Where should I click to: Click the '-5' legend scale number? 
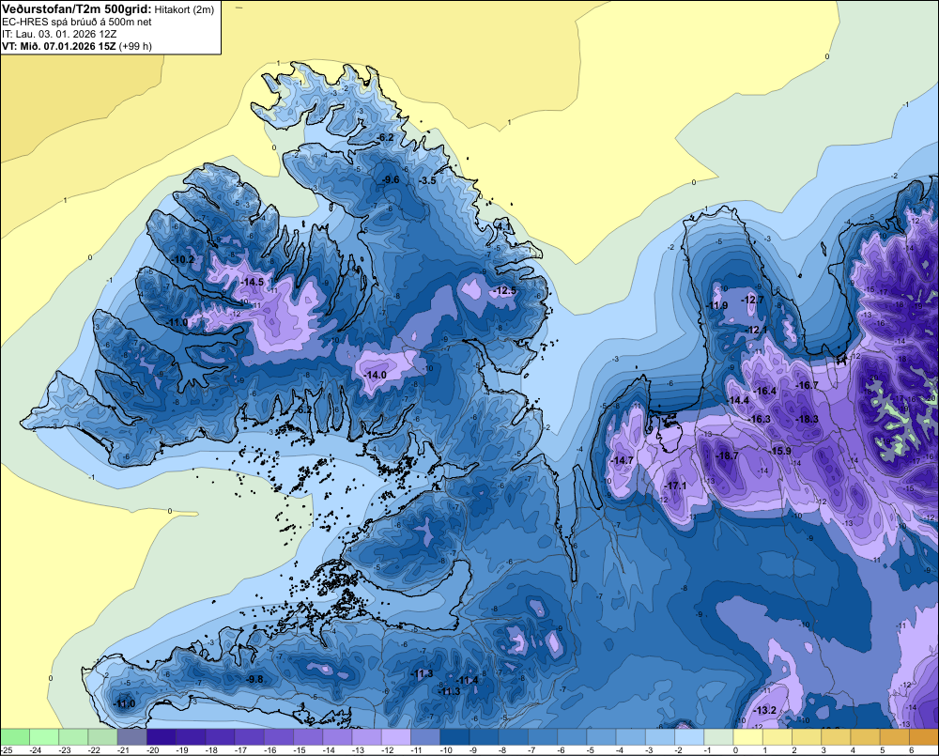click(x=590, y=750)
